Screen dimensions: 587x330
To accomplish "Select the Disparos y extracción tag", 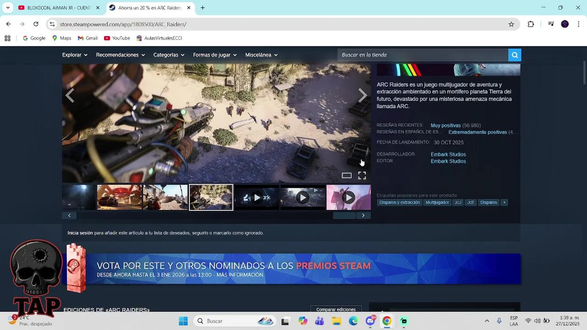I will pyautogui.click(x=399, y=203).
